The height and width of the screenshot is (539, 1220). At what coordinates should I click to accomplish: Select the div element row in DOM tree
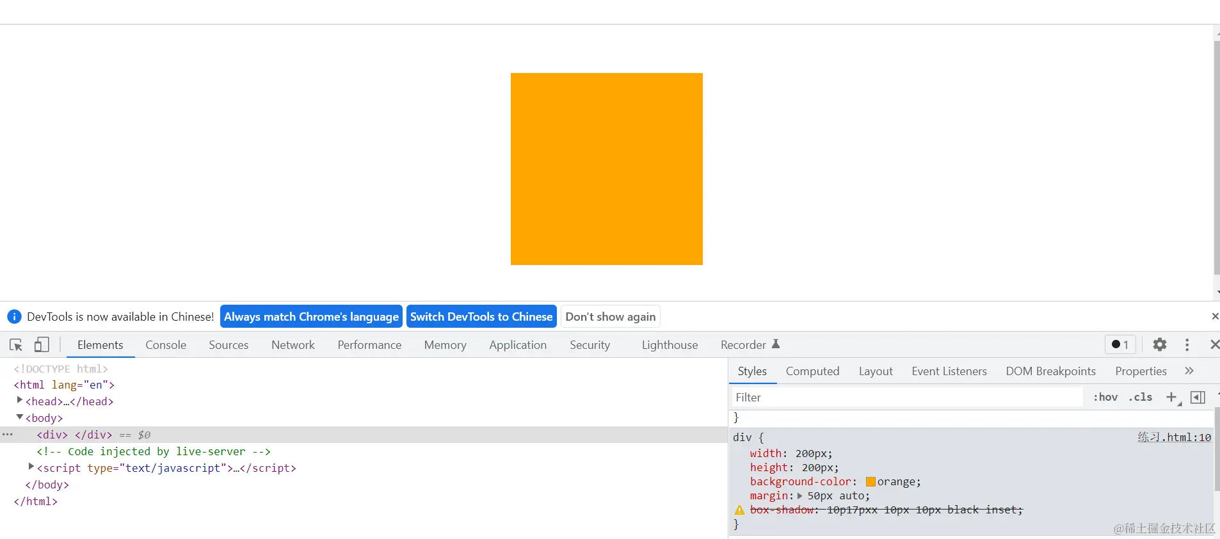coord(364,435)
